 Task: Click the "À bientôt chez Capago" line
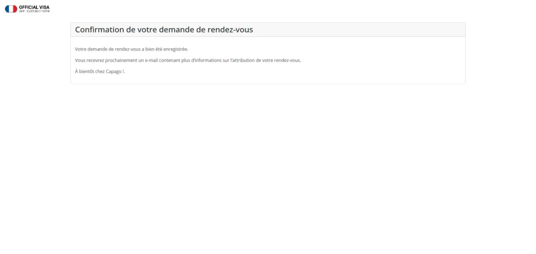[99, 71]
